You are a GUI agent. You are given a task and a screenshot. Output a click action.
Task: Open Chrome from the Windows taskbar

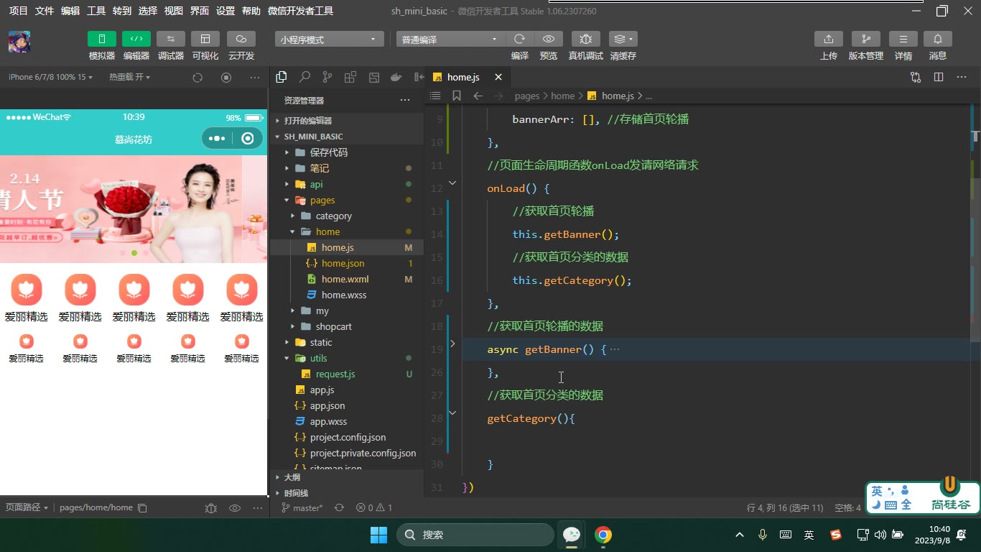pos(603,535)
